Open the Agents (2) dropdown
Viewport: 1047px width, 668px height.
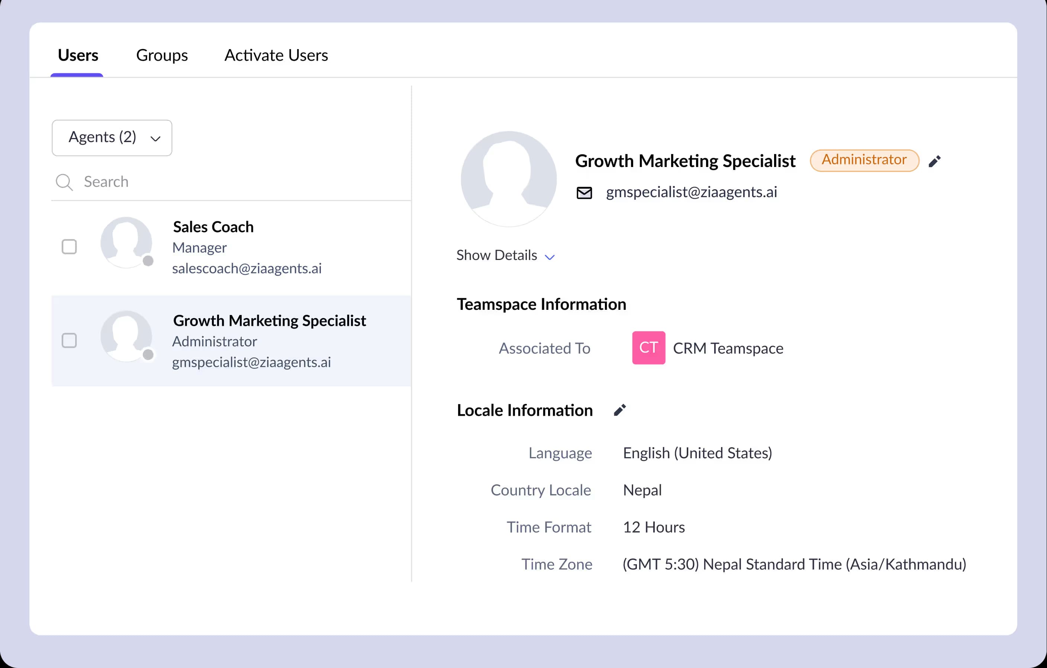[x=112, y=137]
